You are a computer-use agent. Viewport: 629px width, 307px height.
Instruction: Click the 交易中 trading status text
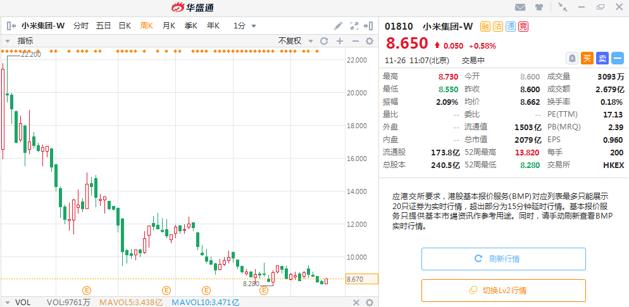tap(473, 61)
